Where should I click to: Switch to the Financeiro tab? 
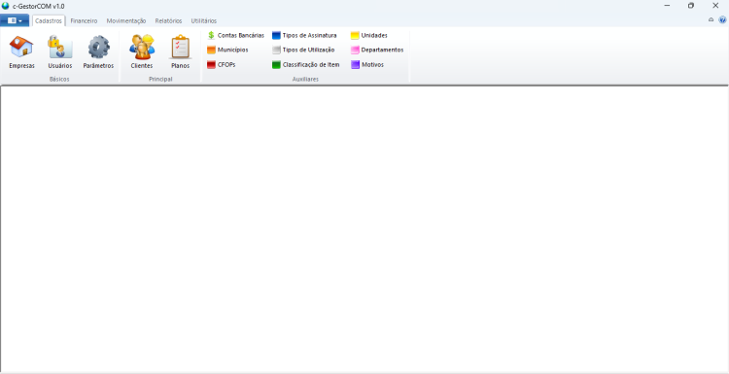pos(85,21)
